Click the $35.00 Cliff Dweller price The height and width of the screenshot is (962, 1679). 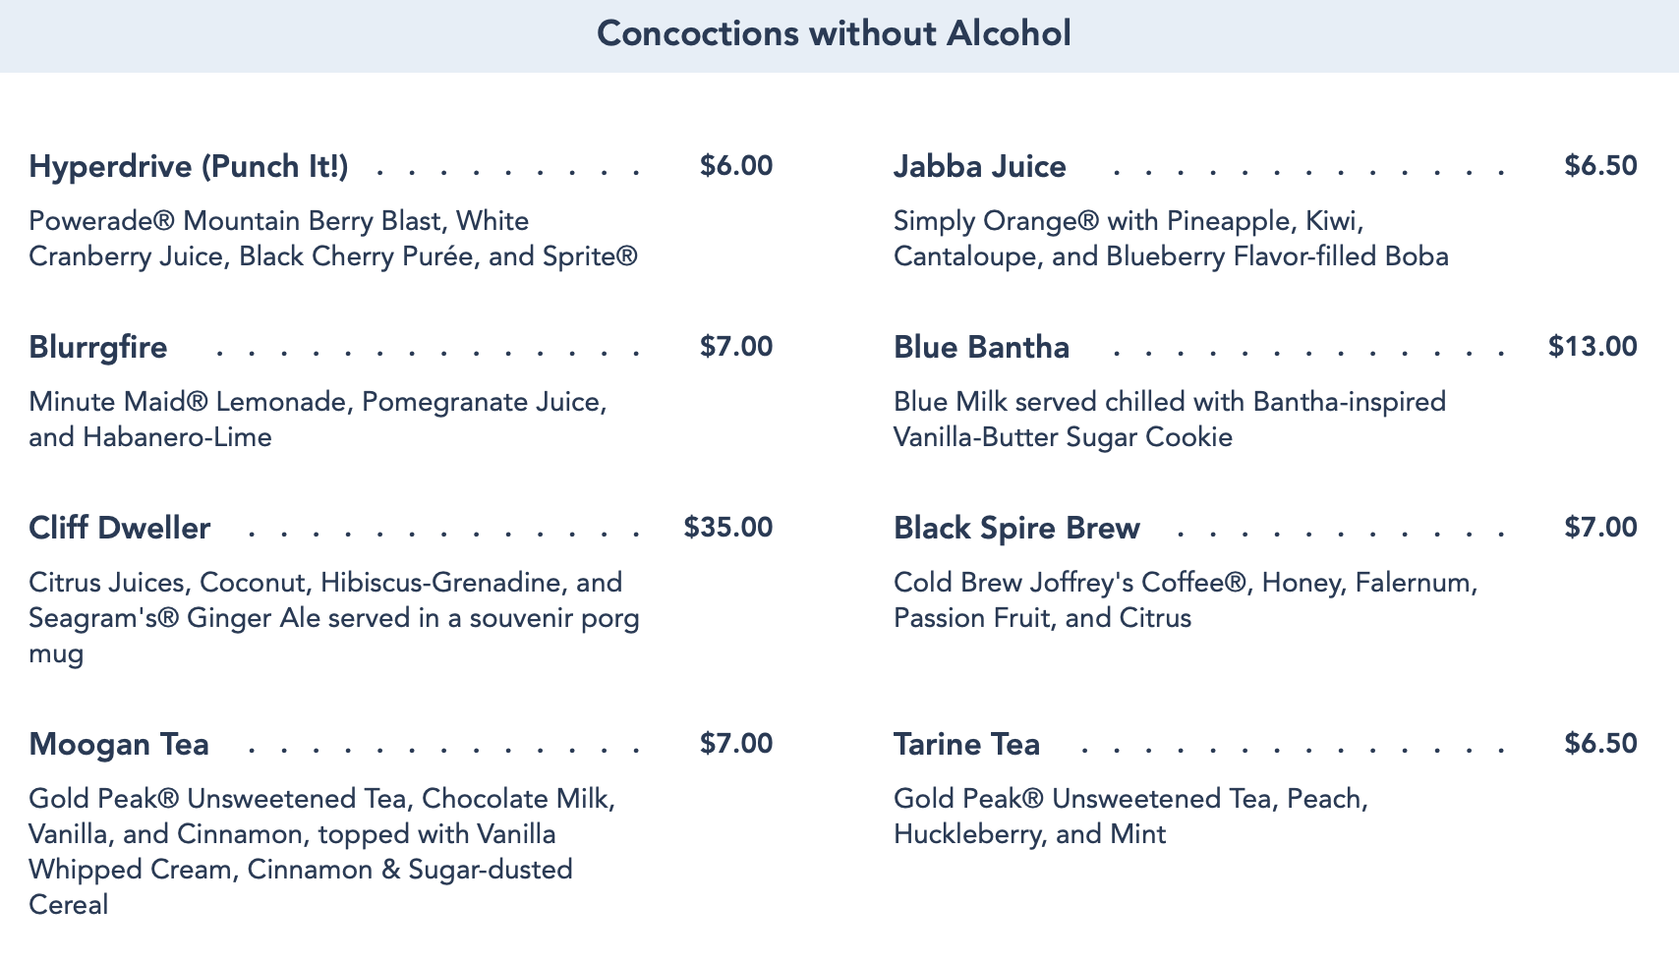pyautogui.click(x=728, y=527)
